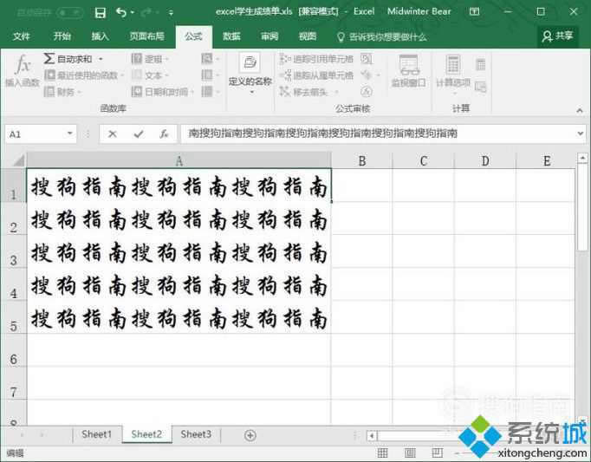Viewport: 591px width, 462px height.
Task: Switch to the Insert tab
Action: 100,36
